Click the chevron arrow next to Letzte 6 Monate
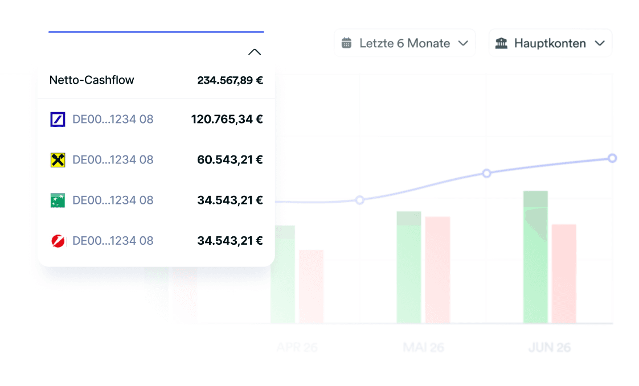This screenshot has width=639, height=386. 463,43
